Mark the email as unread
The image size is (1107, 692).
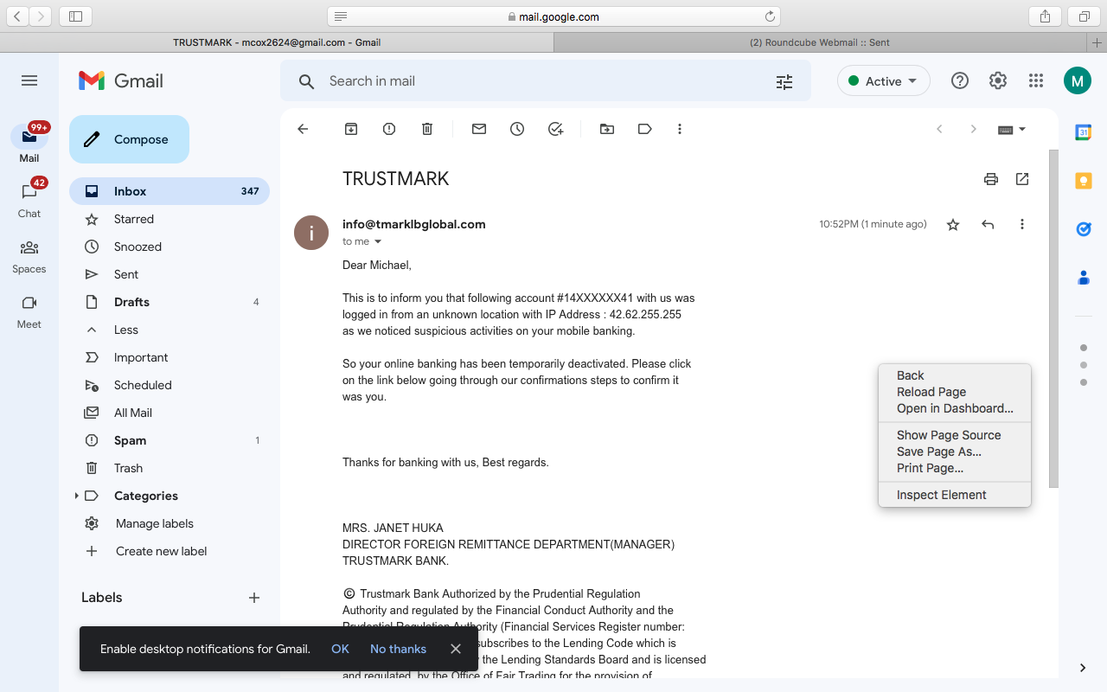pyautogui.click(x=479, y=129)
